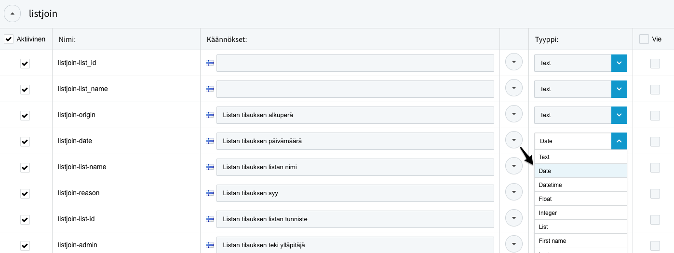Choose Integer option in type list
Screen dimensions: 674x253
pyautogui.click(x=580, y=213)
